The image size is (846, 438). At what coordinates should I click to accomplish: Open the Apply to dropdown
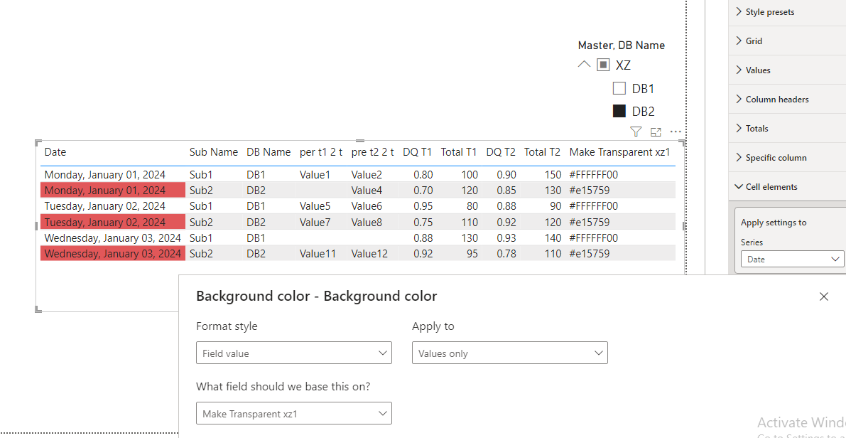(x=510, y=353)
